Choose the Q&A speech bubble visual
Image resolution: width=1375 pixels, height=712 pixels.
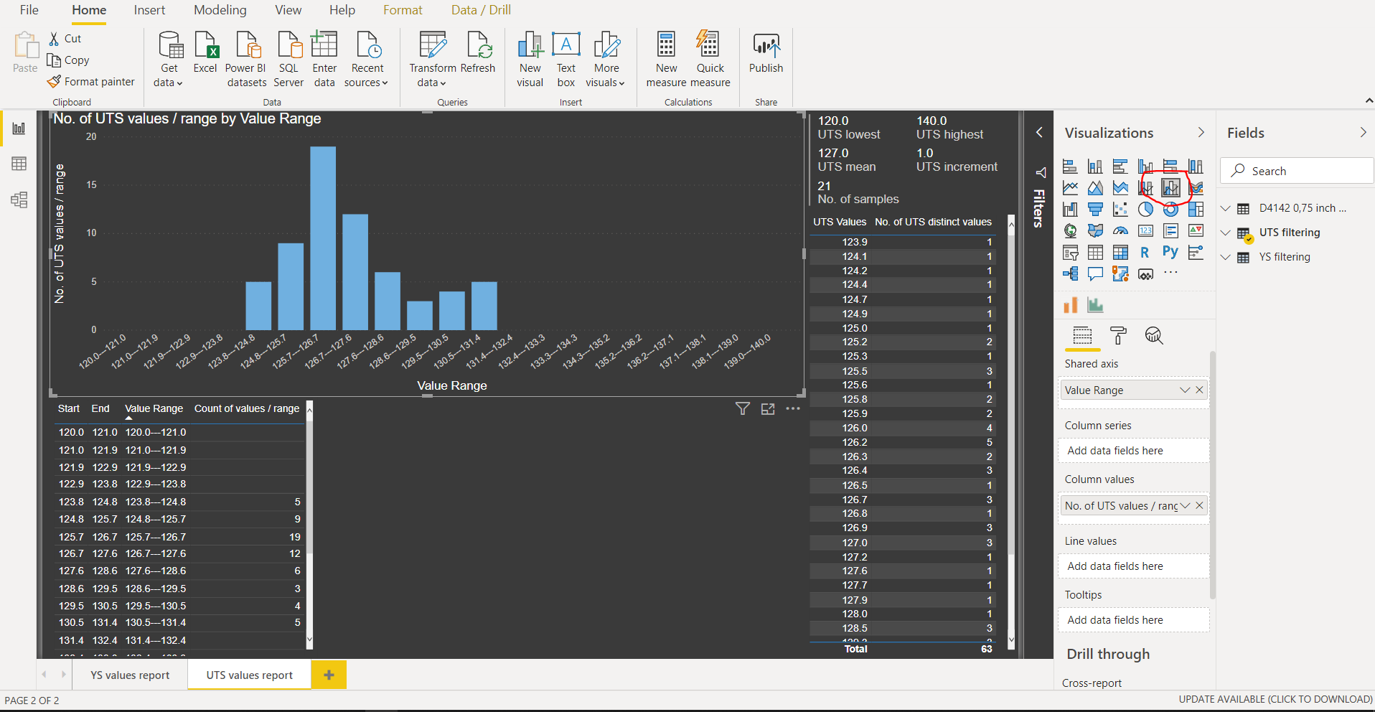point(1095,273)
